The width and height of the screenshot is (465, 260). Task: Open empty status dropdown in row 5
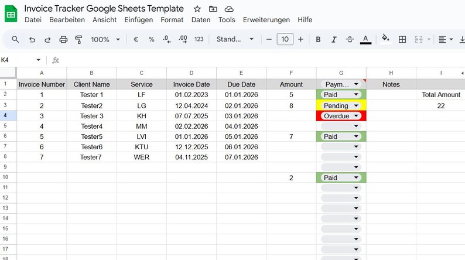(x=356, y=126)
